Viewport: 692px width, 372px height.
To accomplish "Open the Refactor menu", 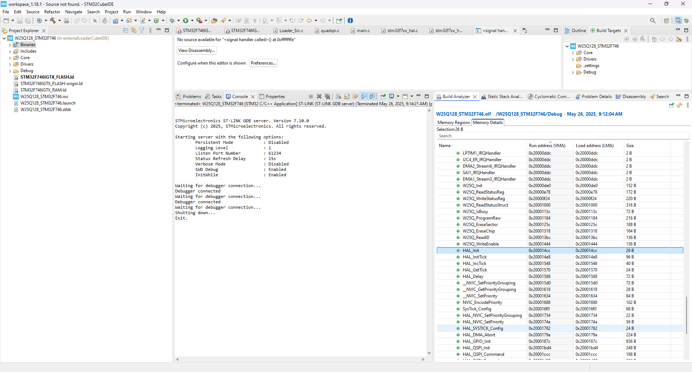I will 52,12.
